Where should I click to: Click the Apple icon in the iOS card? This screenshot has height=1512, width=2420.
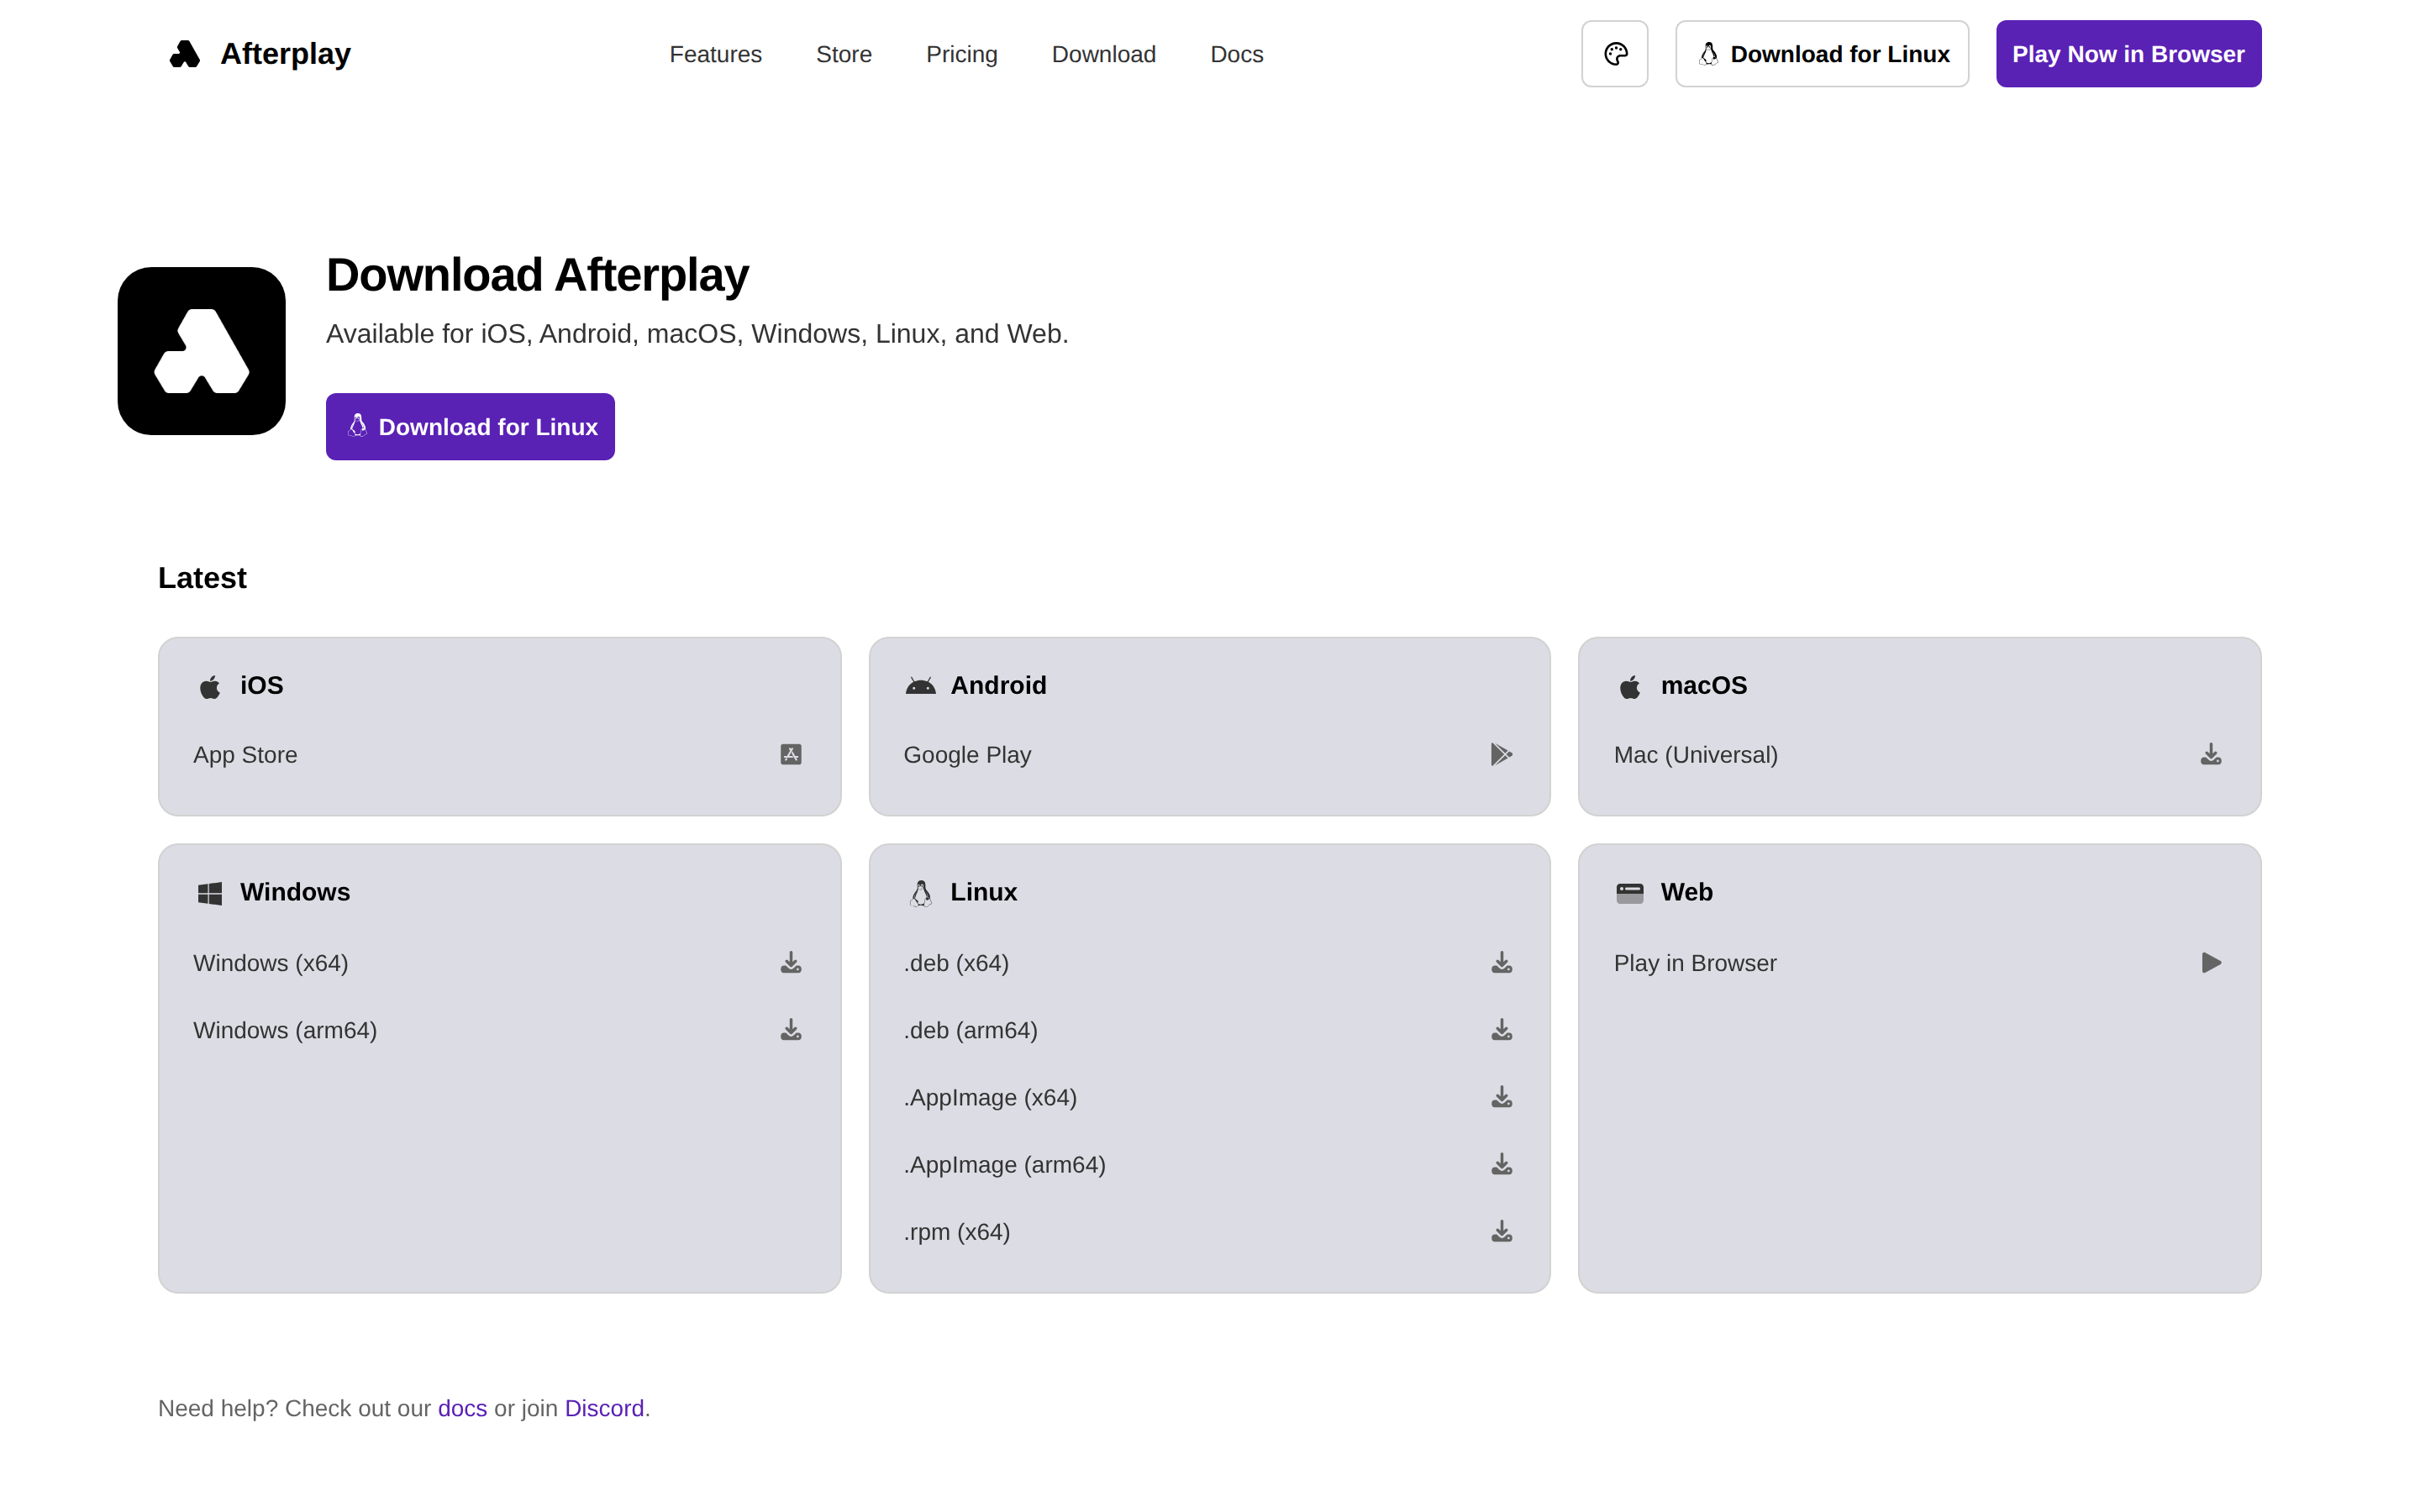[210, 686]
